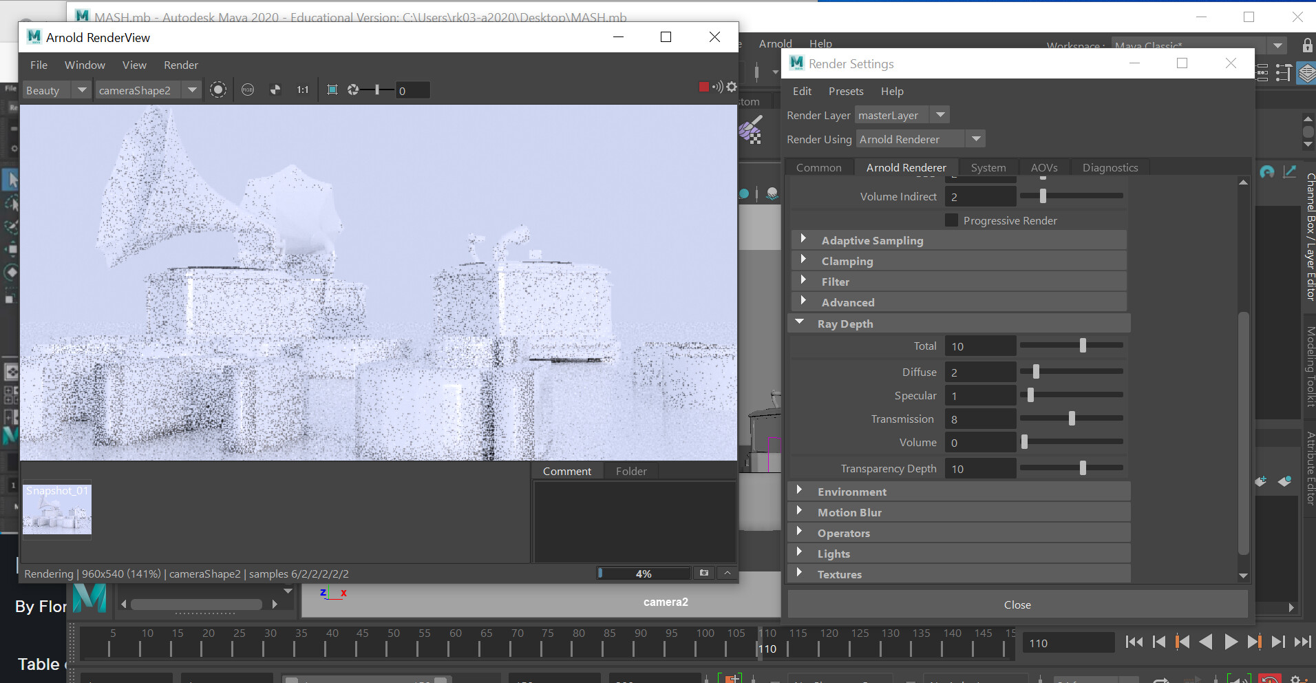Toggle the RGBA channel display icon
This screenshot has height=683, width=1316.
pyautogui.click(x=248, y=90)
